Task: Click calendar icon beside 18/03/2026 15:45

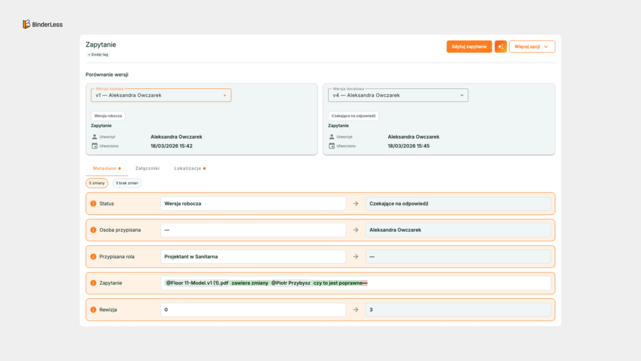Action: point(332,145)
